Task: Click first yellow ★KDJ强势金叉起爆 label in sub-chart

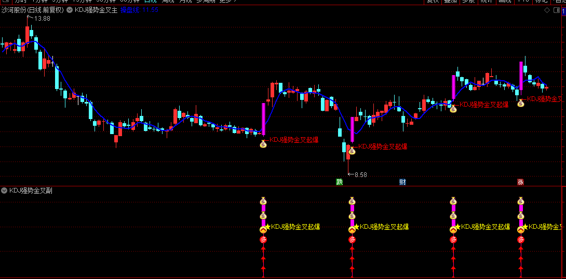Action: (x=293, y=227)
